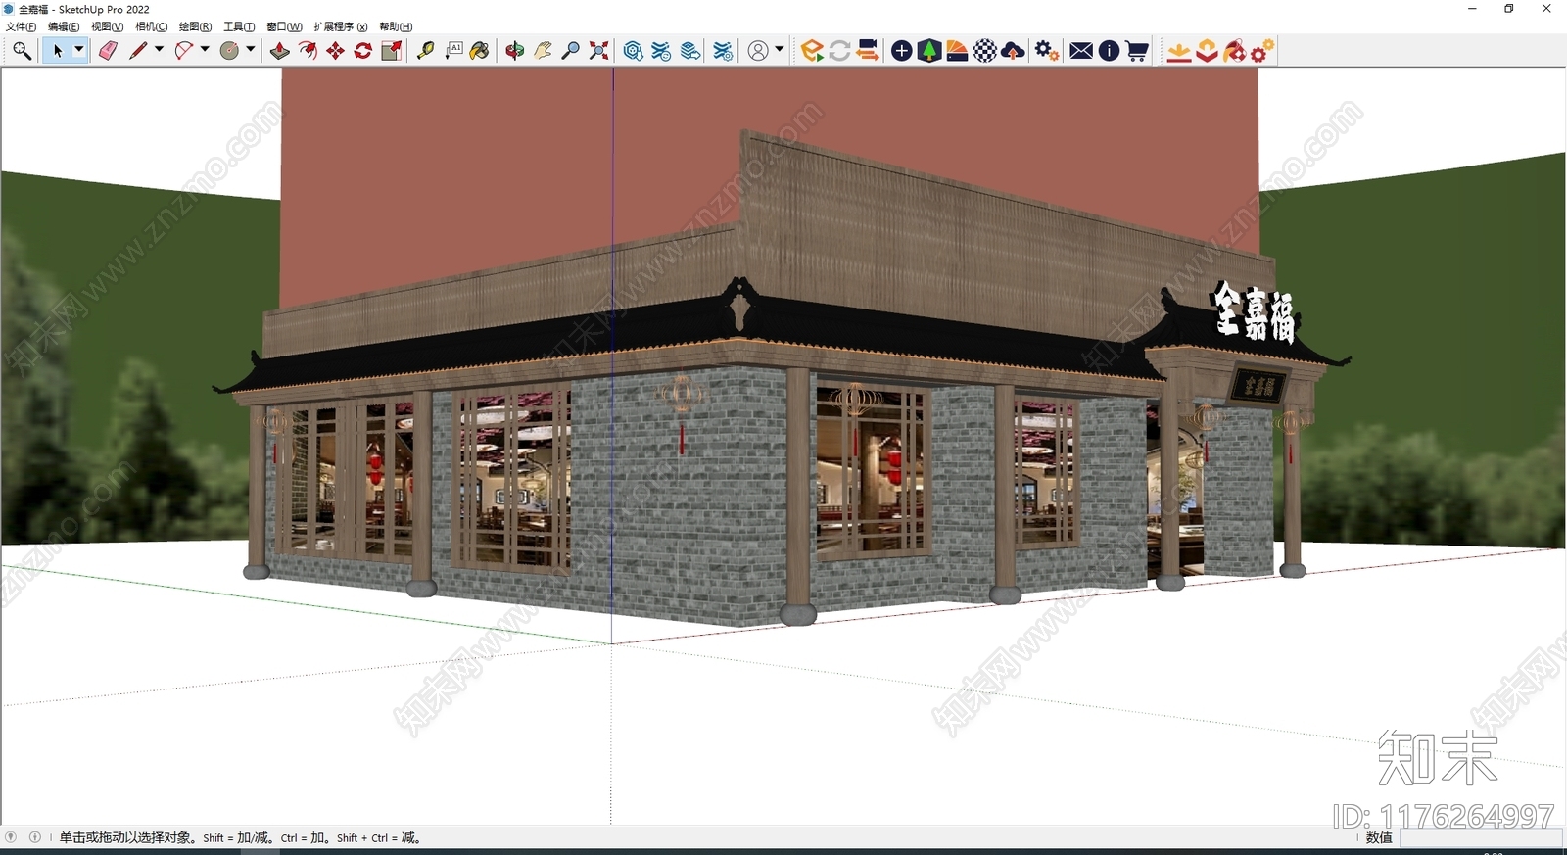
Task: Click the red box with orange top icon
Action: tap(1207, 51)
